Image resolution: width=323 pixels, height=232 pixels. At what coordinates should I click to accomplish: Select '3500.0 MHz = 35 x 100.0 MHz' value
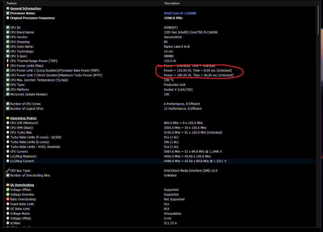tap(185, 128)
